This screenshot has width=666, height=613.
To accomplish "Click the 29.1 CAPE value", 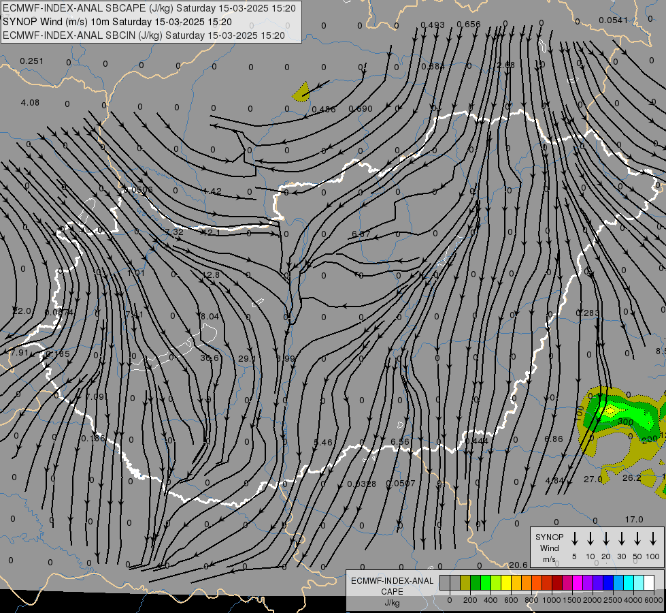I will click(x=247, y=359).
